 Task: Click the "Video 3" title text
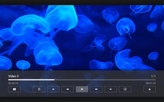tap(13, 76)
